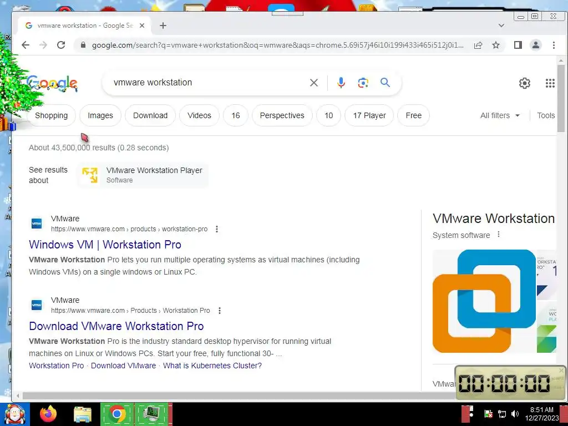568x426 pixels.
Task: Click the second result's VMware favicon
Action: coord(37,305)
